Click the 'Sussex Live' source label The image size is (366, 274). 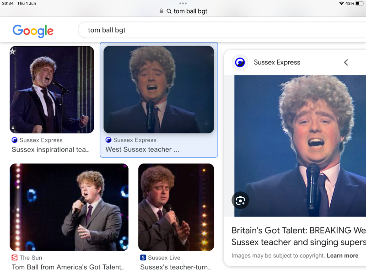pyautogui.click(x=164, y=258)
